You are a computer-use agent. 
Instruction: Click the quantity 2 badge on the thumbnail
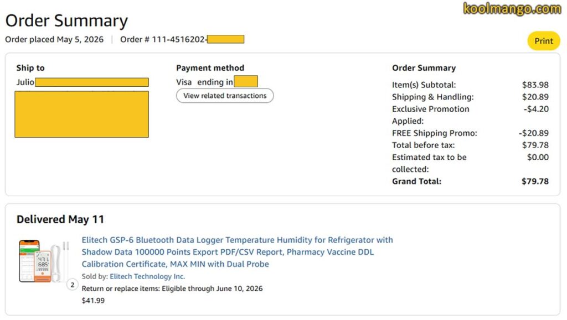(73, 285)
